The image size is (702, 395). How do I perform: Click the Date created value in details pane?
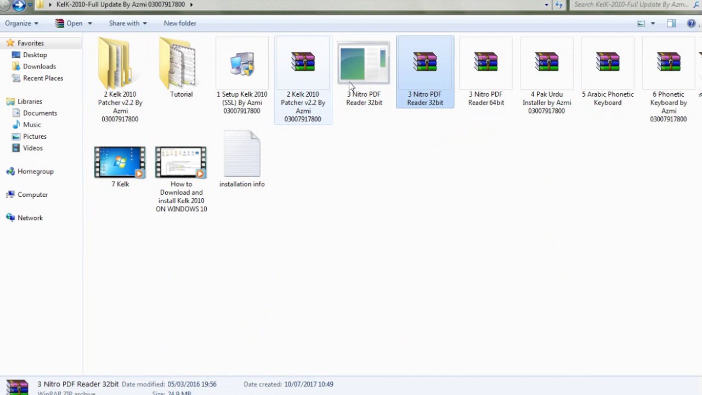308,384
